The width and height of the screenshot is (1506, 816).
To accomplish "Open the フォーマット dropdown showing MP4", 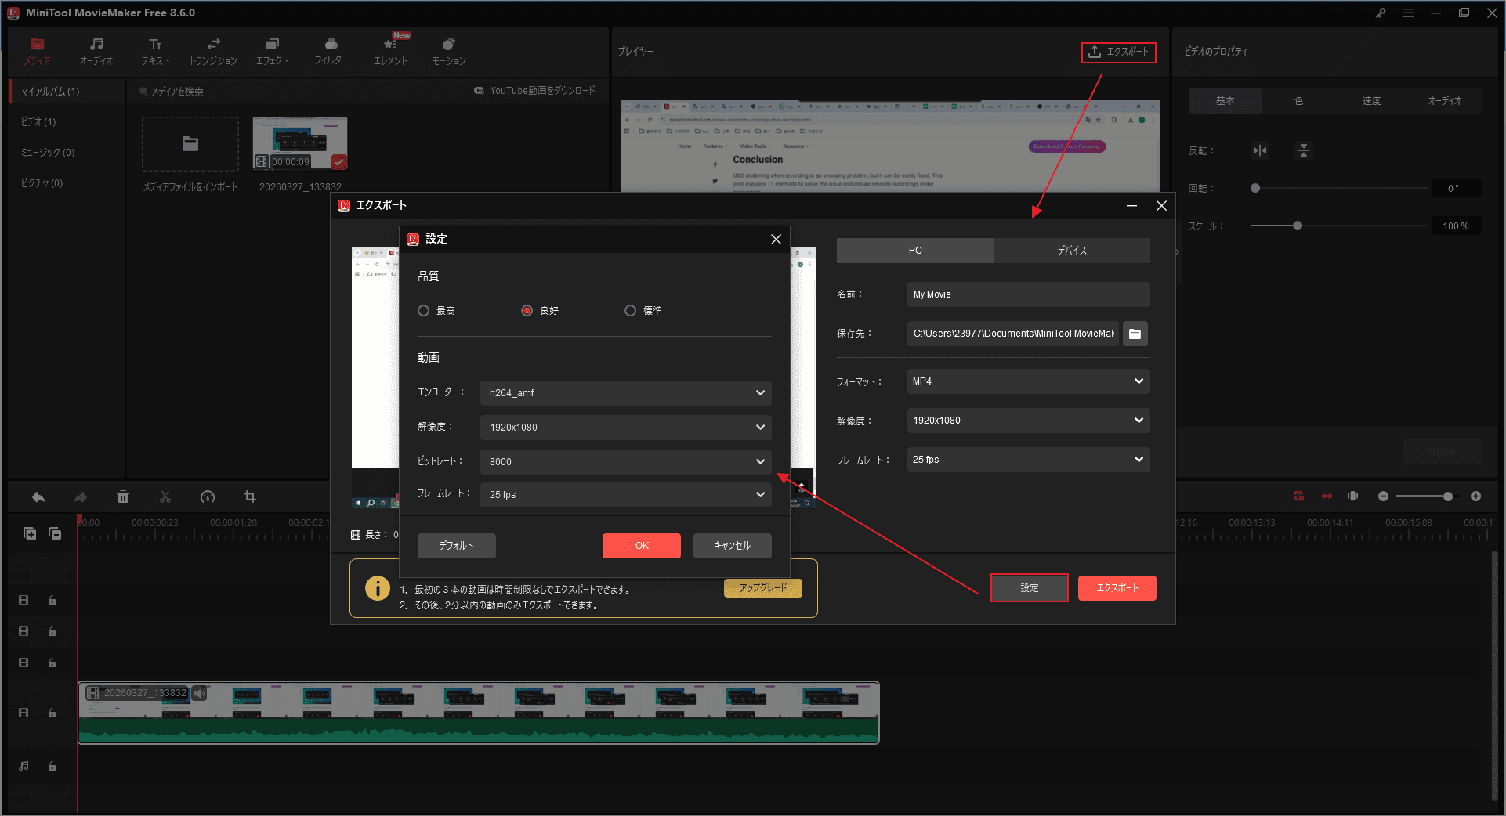I will [1027, 381].
